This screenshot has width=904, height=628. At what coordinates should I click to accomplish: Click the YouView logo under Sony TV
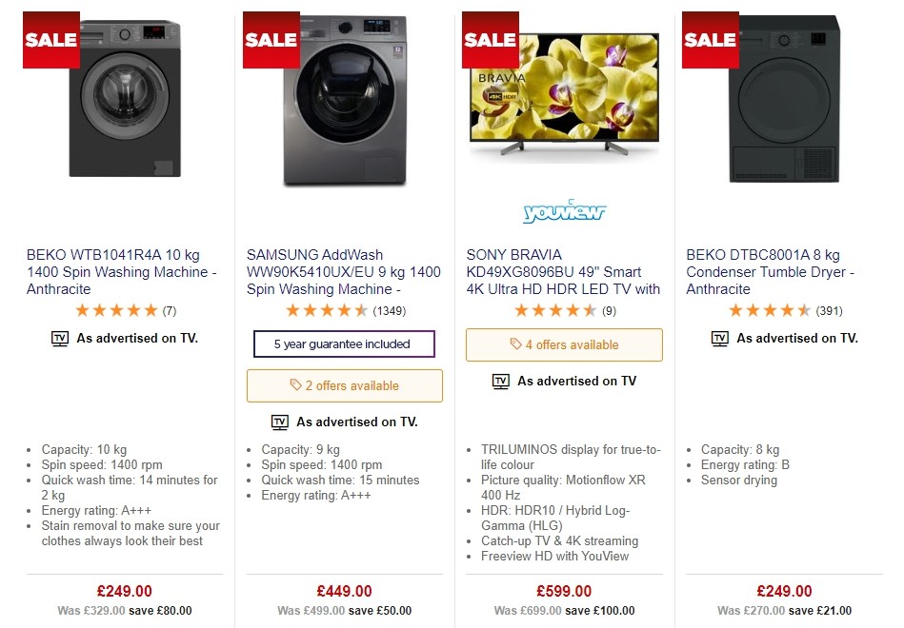(564, 211)
